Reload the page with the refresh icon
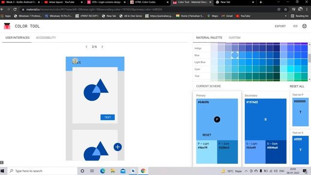 click(15, 9)
